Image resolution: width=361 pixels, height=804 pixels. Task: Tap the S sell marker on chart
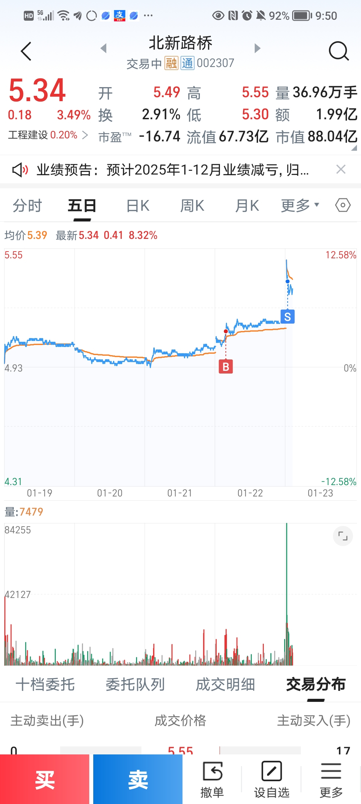287,317
